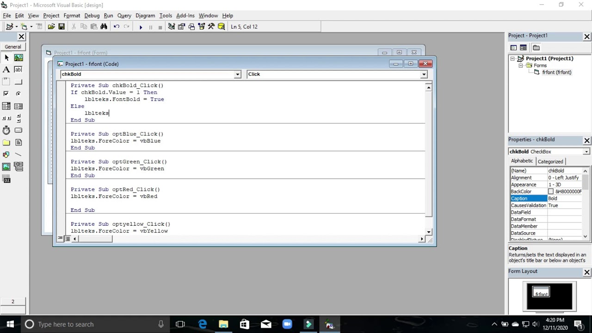Open the Object Browser toolbar icon

tap(201, 27)
